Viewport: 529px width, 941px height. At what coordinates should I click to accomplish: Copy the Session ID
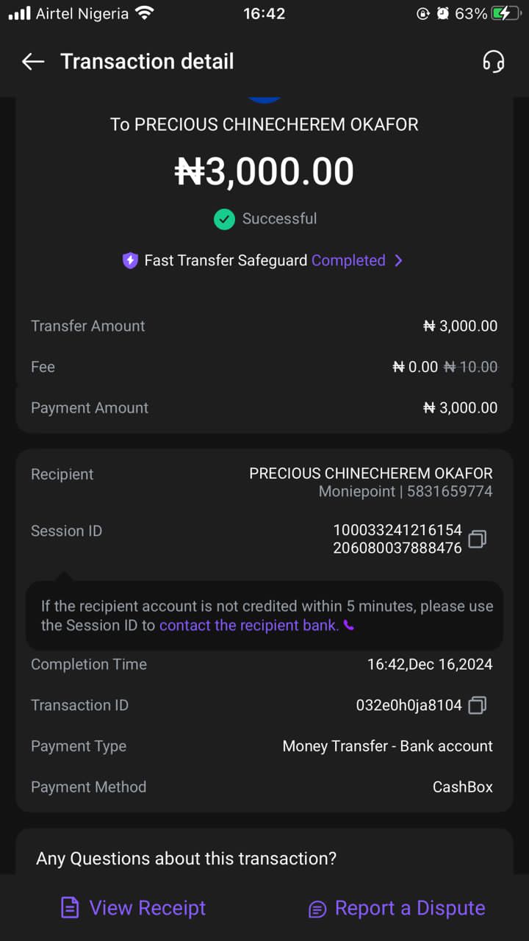(x=478, y=539)
